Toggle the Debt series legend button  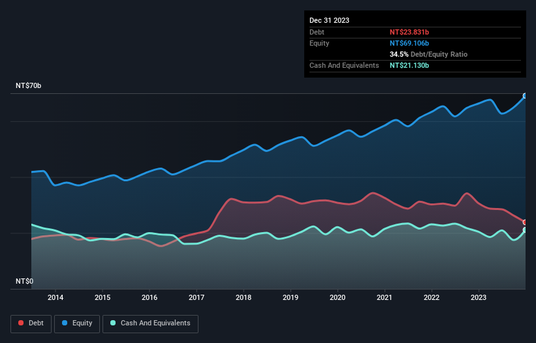pos(31,323)
